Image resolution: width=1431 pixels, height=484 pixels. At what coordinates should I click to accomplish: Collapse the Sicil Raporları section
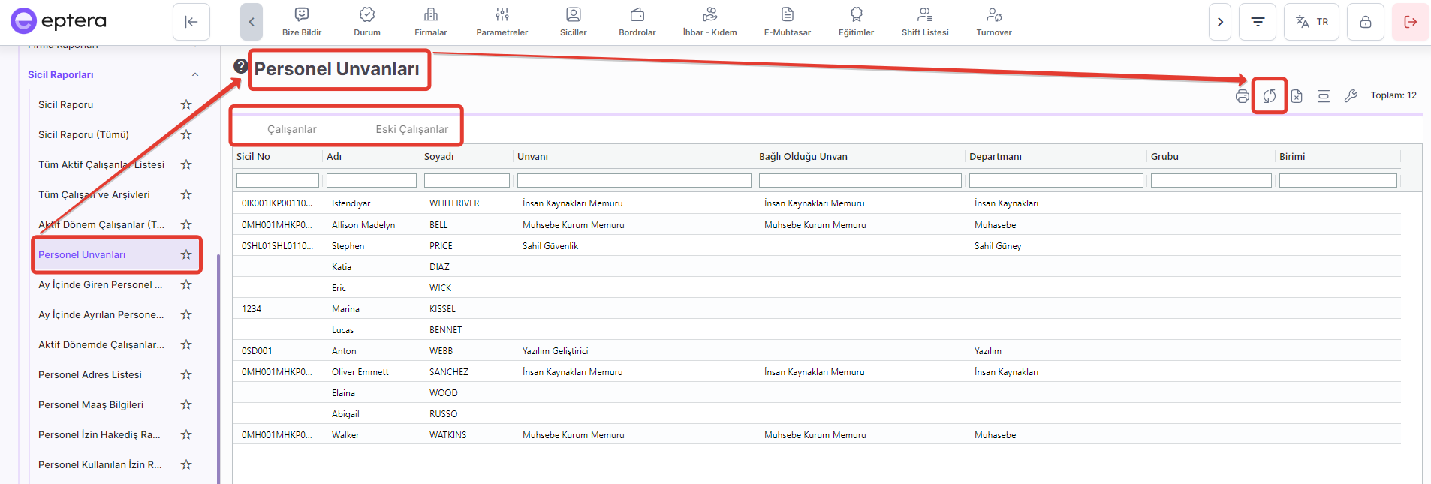[195, 75]
